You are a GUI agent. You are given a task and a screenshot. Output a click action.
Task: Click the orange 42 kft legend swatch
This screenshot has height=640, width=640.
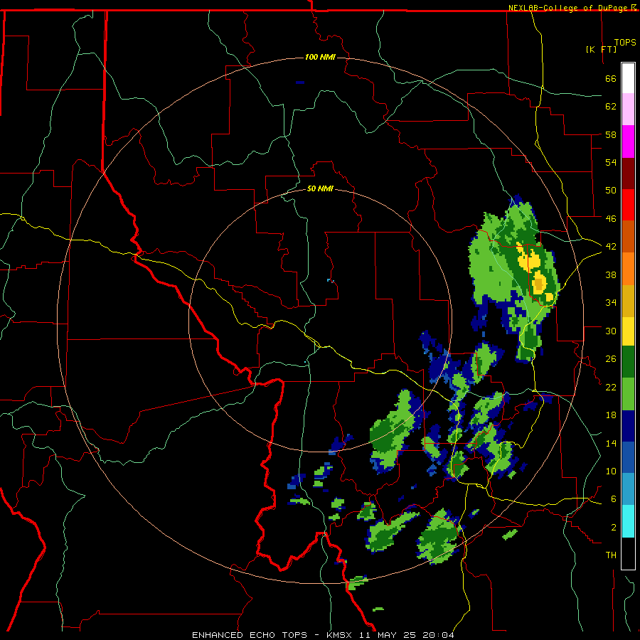628,268
